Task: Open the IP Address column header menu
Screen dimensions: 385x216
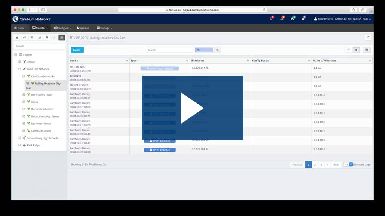Action: coord(248,60)
